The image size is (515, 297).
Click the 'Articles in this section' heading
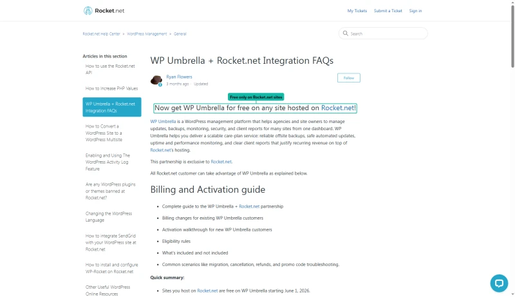pos(105,56)
